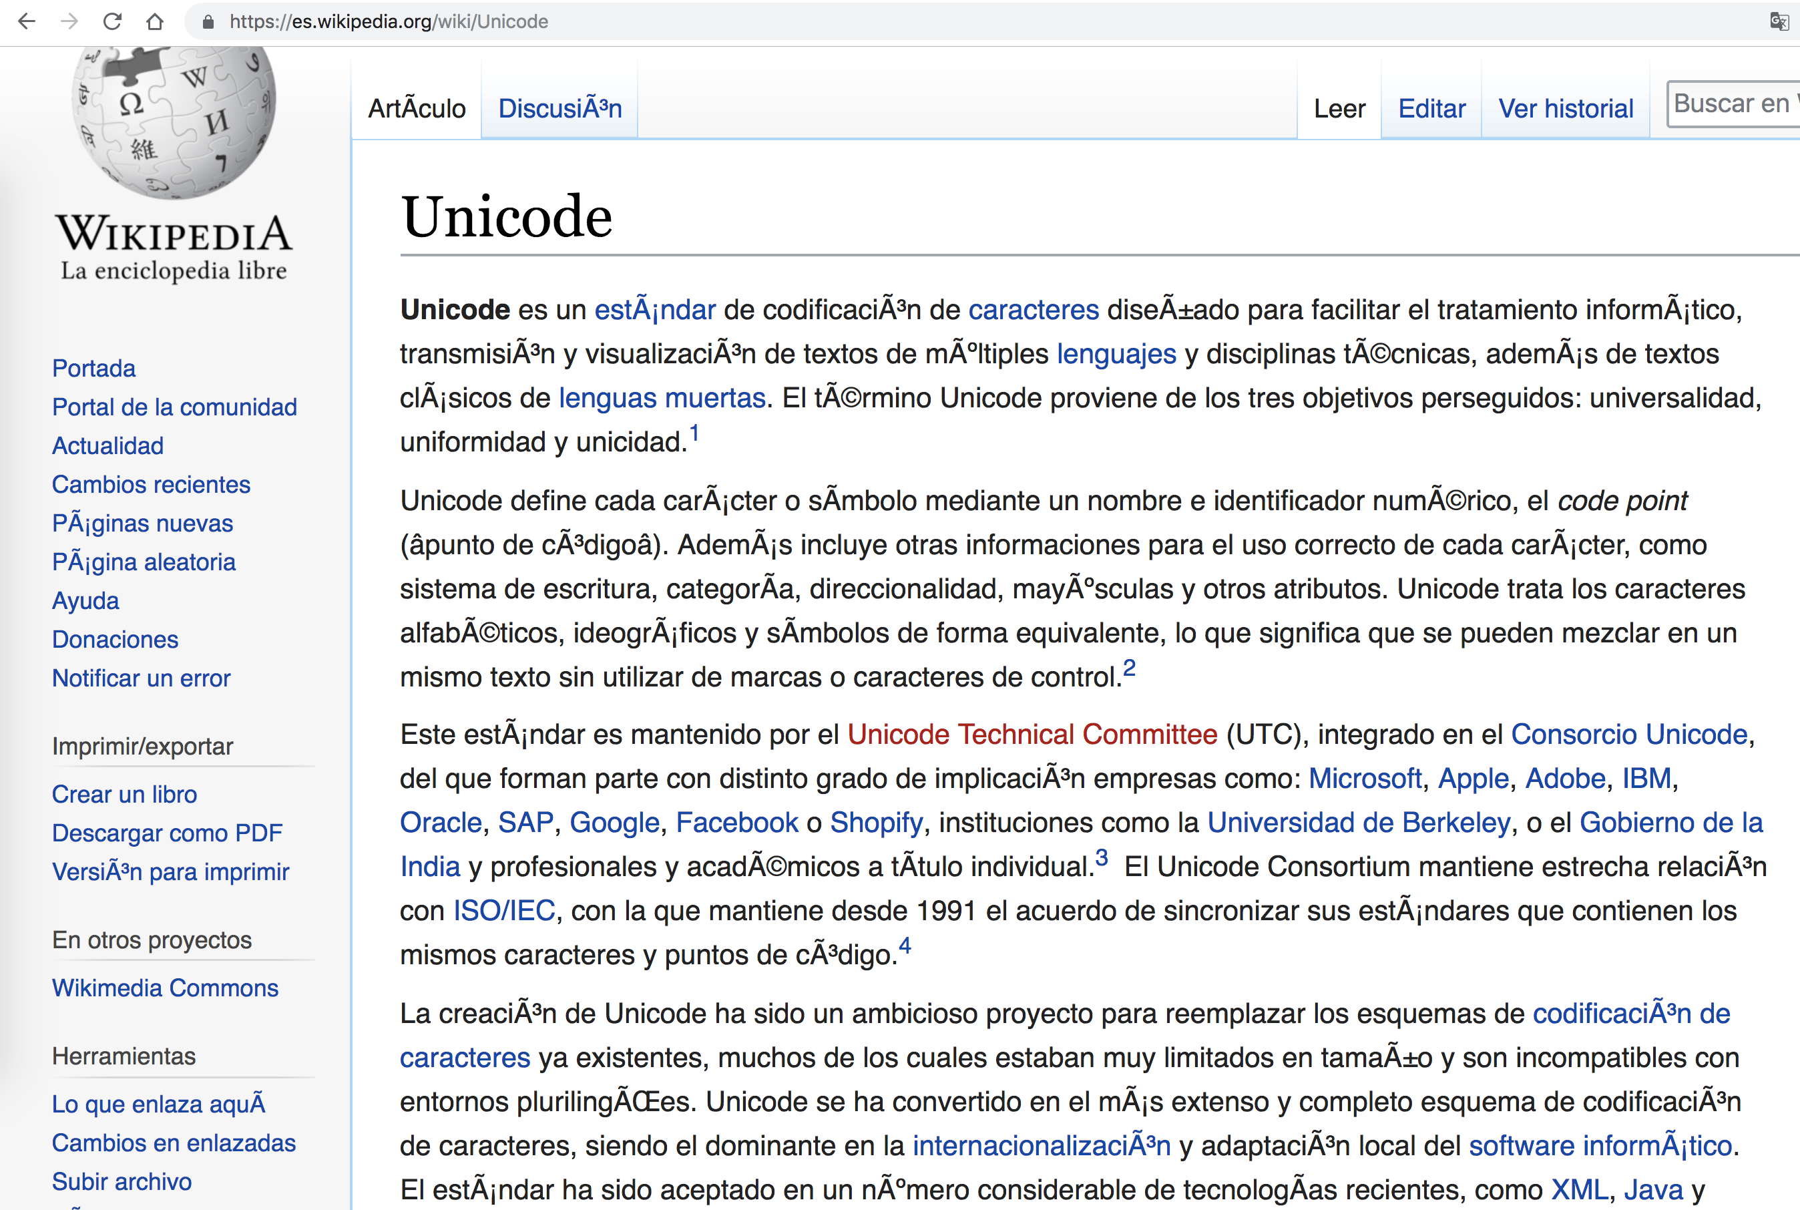
Task: View the Ver historial page
Action: [x=1566, y=108]
